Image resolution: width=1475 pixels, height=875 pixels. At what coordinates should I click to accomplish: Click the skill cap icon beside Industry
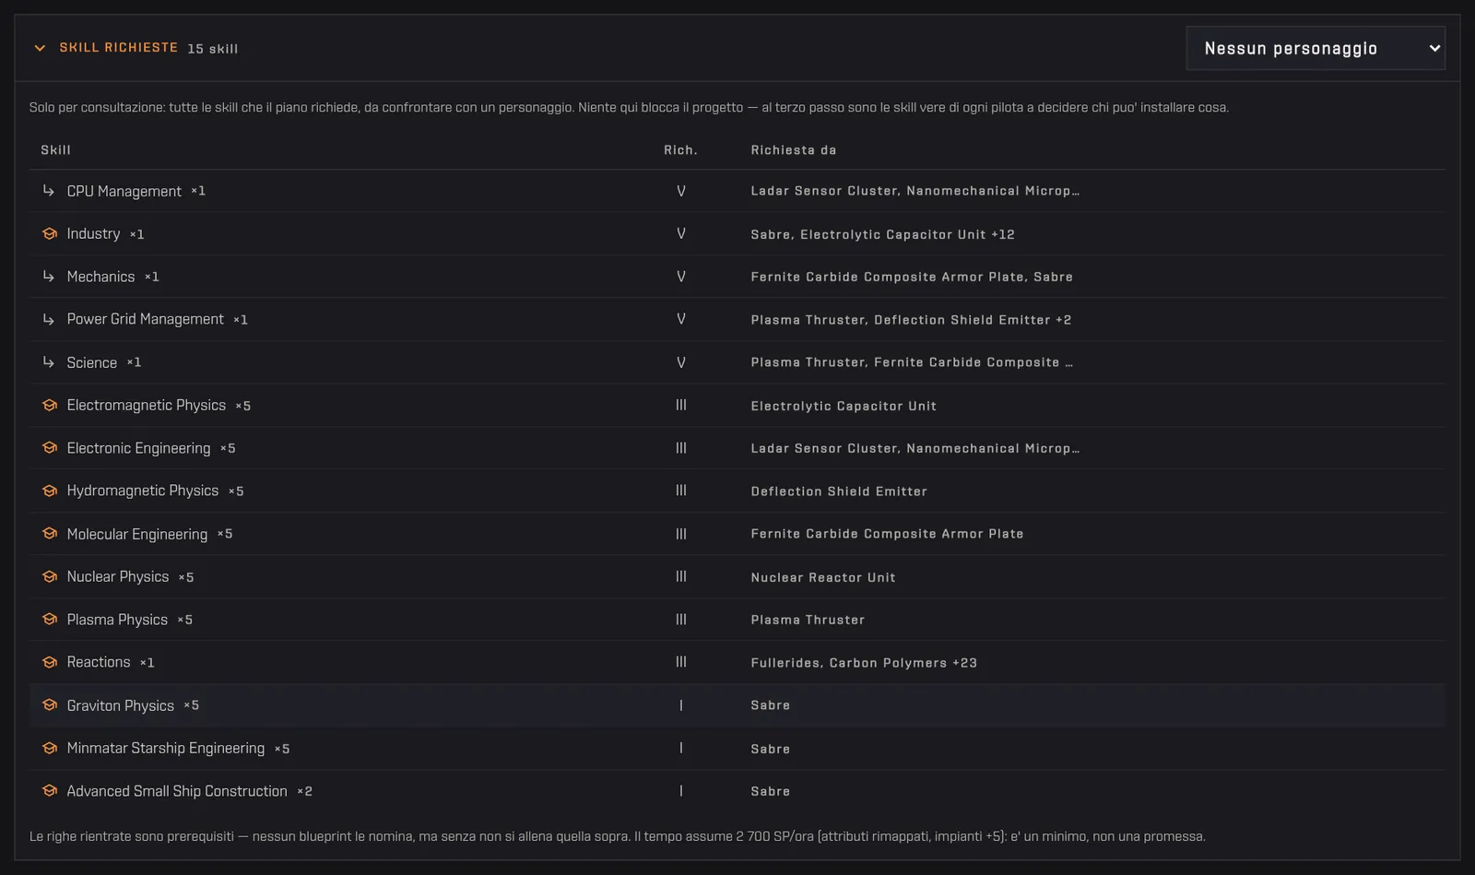click(x=50, y=234)
